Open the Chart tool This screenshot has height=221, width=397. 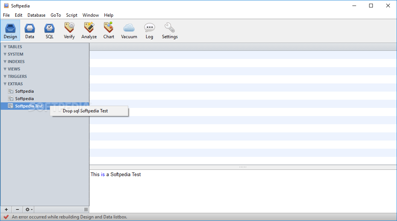(109, 30)
